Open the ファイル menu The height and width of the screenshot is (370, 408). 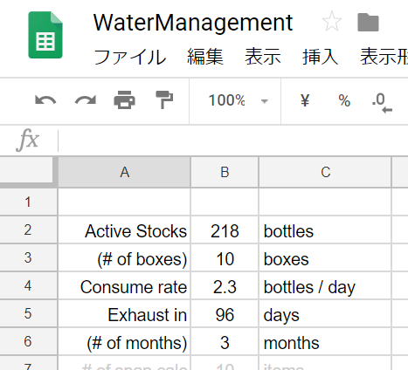pyautogui.click(x=130, y=57)
